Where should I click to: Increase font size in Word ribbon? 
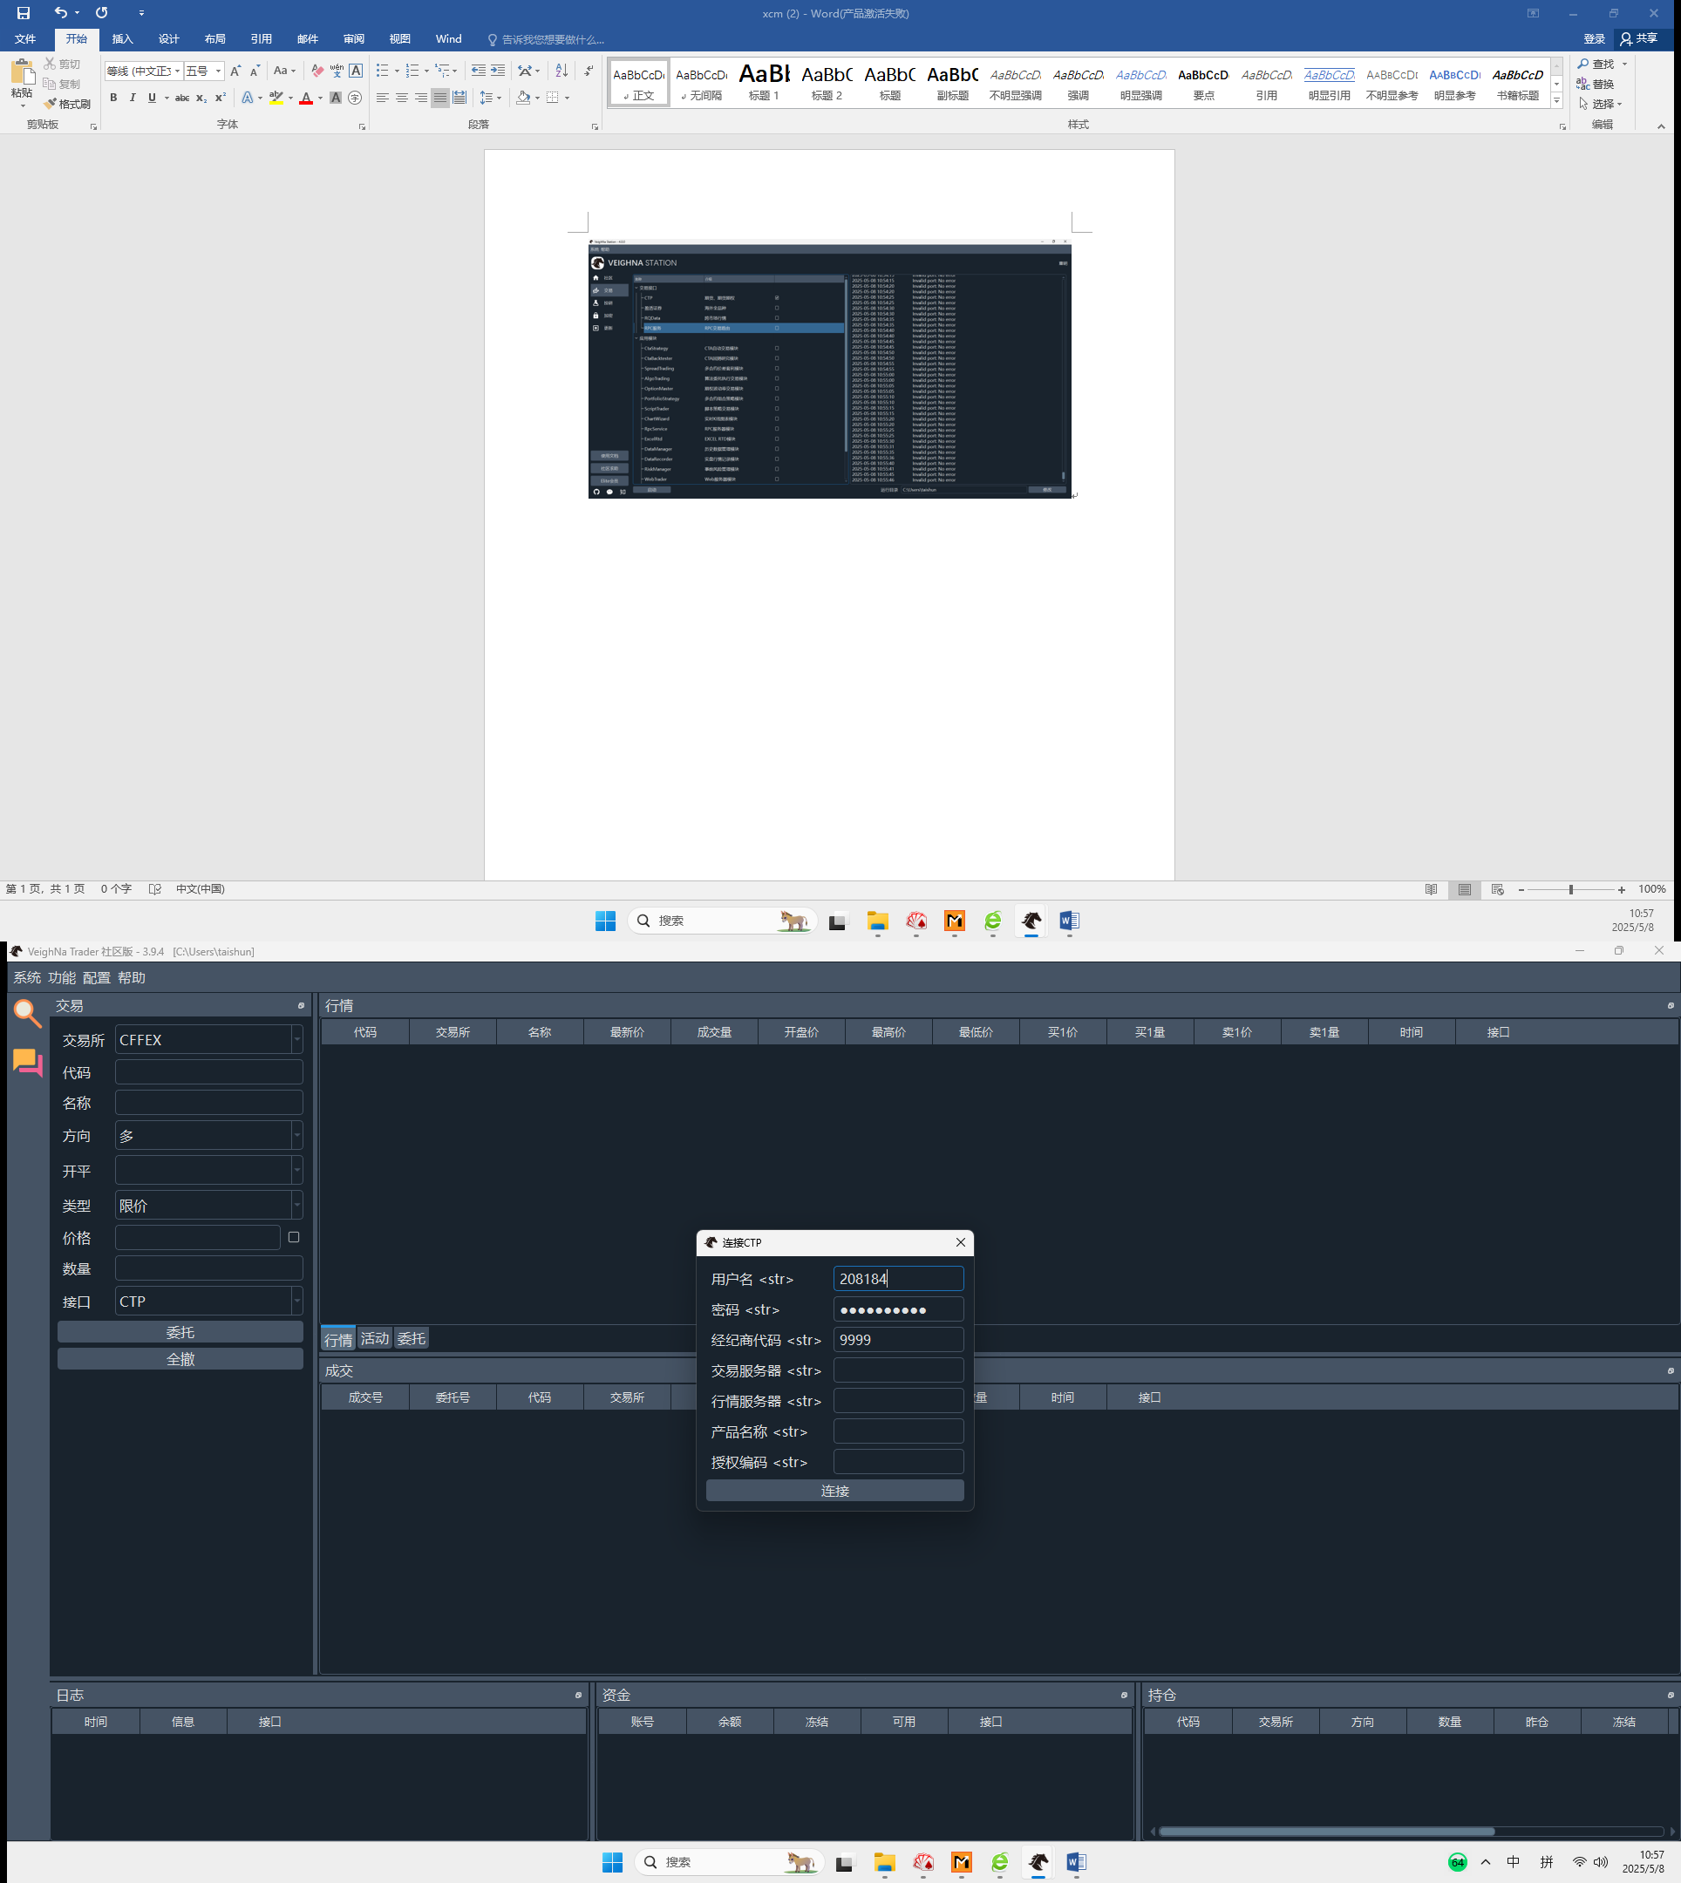tap(235, 71)
